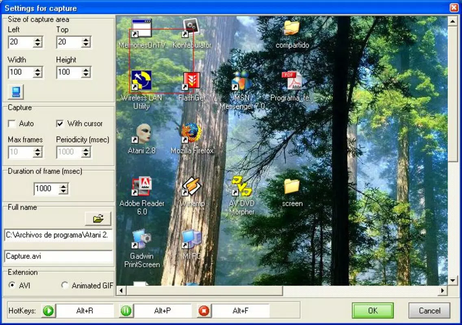
Task: Click the Height value field showing 100
Action: click(x=69, y=72)
